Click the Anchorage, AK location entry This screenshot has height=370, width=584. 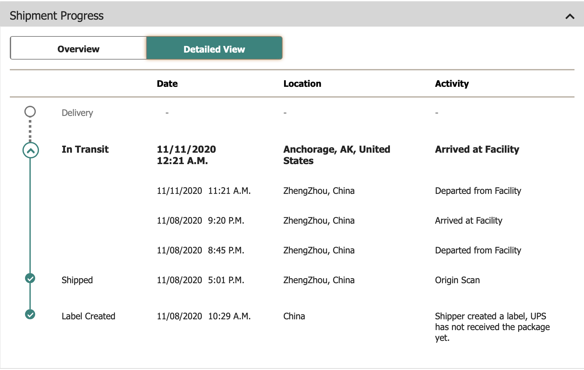pos(336,155)
